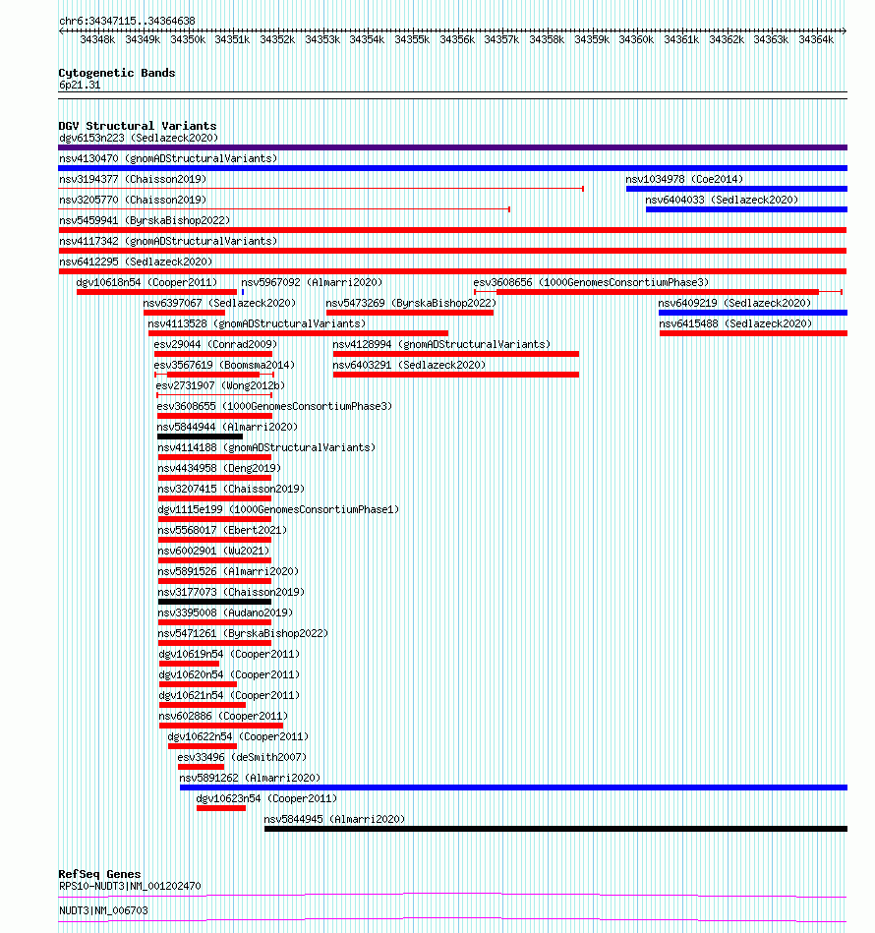
Task: Select nsv6403291 (Sedlazeck2020) label
Action: pyautogui.click(x=409, y=366)
